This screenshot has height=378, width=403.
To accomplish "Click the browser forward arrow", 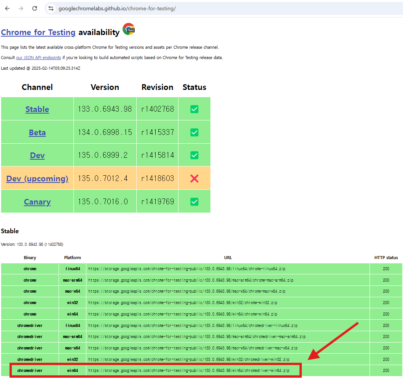I will (x=21, y=8).
